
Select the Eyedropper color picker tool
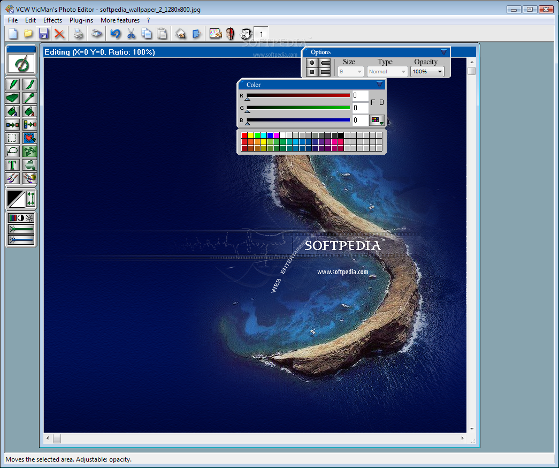29,98
